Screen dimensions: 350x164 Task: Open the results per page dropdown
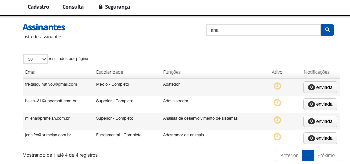pos(35,59)
